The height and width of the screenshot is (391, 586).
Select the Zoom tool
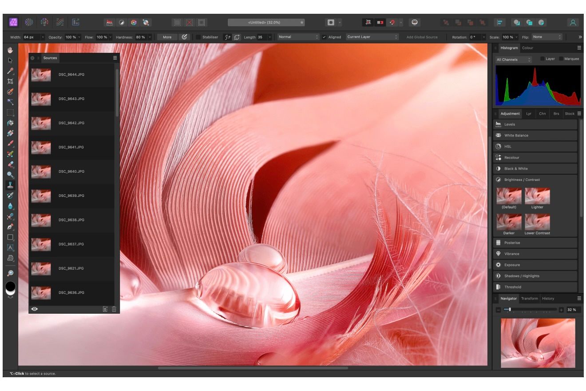click(x=10, y=273)
